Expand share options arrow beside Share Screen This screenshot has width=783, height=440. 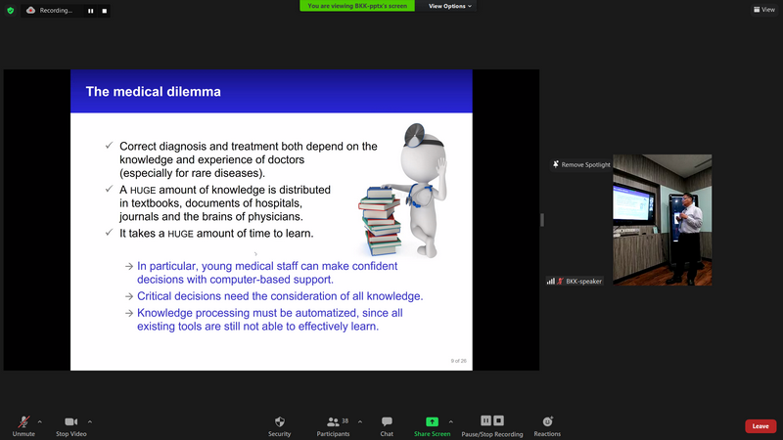click(451, 422)
